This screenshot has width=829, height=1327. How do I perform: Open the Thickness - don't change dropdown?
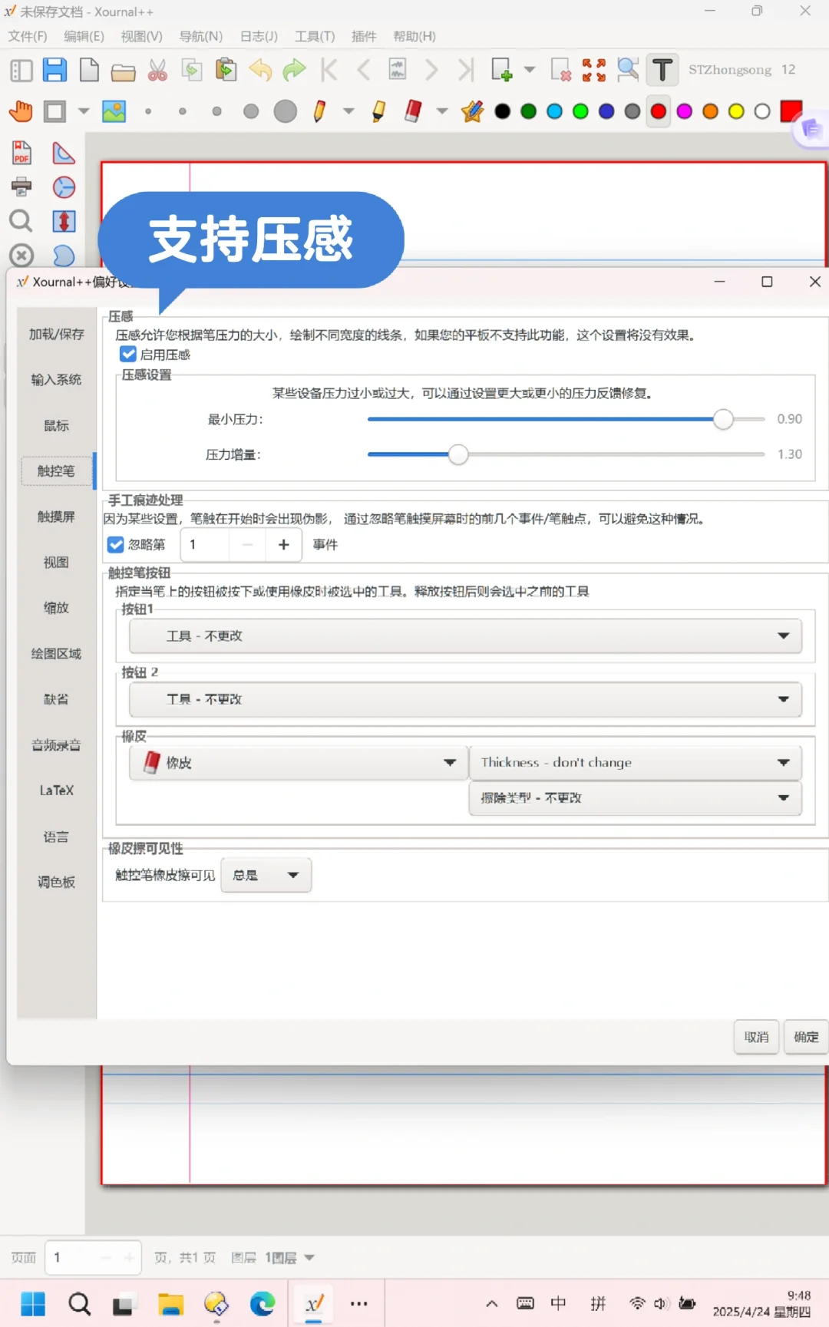point(636,762)
